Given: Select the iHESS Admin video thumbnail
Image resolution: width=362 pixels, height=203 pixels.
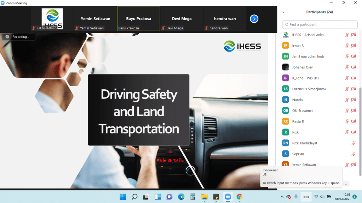Looking at the screenshot, I should [52, 19].
